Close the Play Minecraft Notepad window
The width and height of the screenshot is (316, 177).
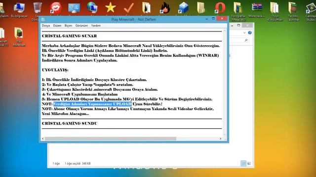click(x=222, y=19)
